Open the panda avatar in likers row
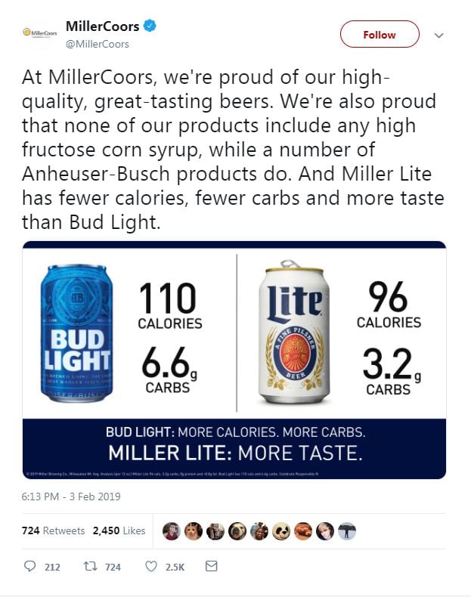This screenshot has height=597, width=471. 282,530
